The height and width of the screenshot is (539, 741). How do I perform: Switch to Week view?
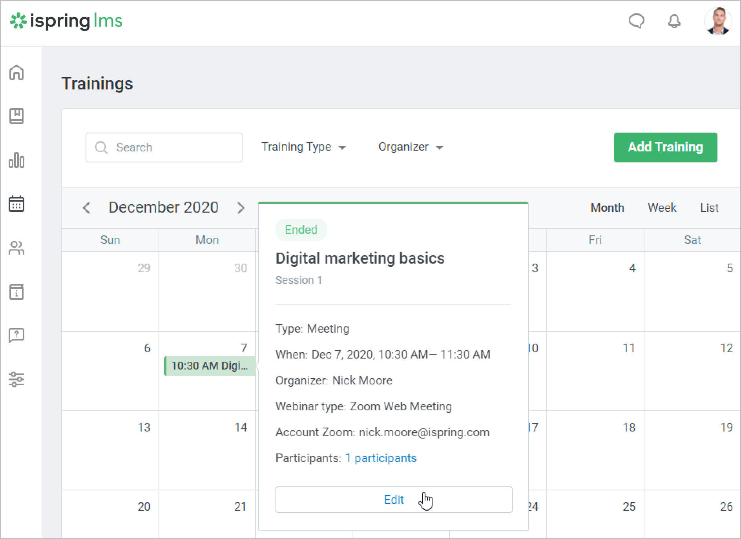click(x=662, y=208)
